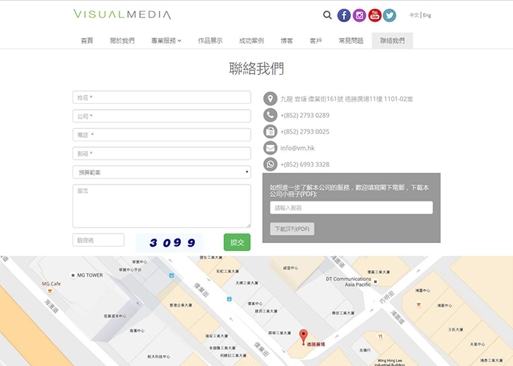Focus the 姓名 name input field
Image resolution: width=513 pixels, height=366 pixels.
161,97
